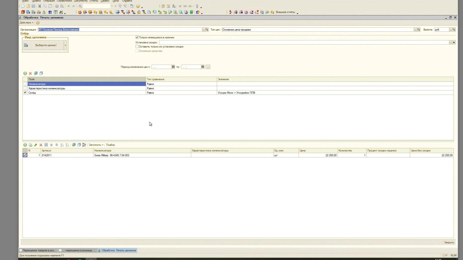Expand the Заполнить dropdown
The height and width of the screenshot is (260, 463).
tap(96, 145)
